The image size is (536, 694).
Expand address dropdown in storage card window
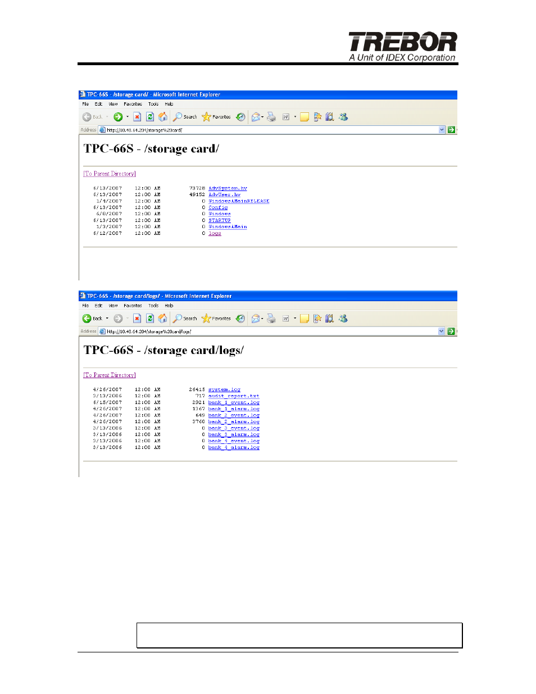click(442, 130)
